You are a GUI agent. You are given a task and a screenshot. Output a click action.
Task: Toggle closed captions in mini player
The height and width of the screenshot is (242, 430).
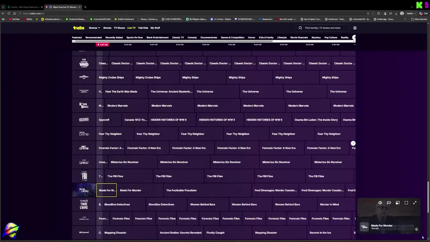click(389, 203)
